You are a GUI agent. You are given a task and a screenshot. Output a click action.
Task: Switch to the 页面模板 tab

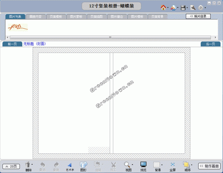(56, 16)
